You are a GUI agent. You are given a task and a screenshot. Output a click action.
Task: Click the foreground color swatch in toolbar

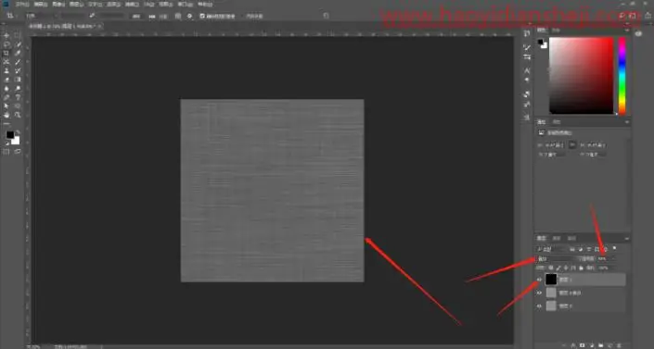[10, 135]
